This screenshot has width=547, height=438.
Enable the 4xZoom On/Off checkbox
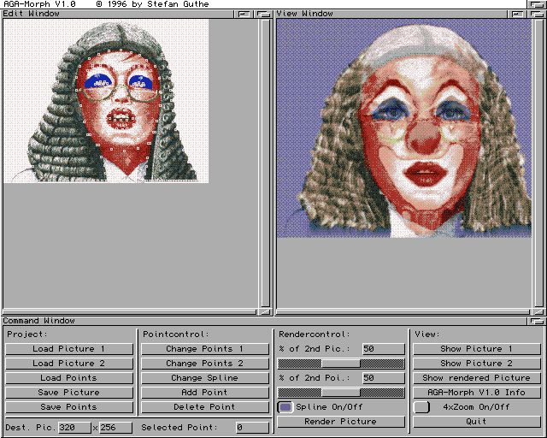pos(421,407)
